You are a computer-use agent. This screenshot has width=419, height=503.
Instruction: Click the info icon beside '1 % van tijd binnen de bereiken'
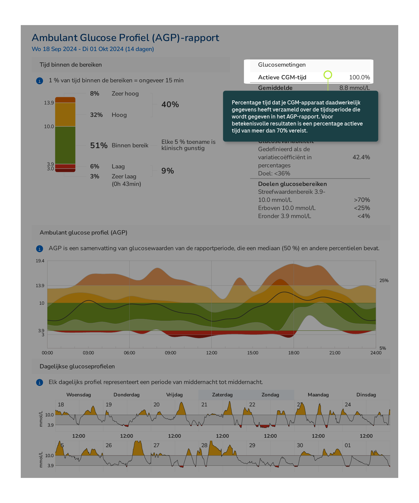(x=40, y=81)
